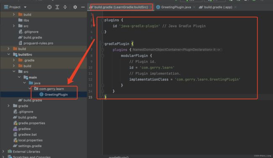
Task: Collapse the main source folder
Action: (19, 77)
